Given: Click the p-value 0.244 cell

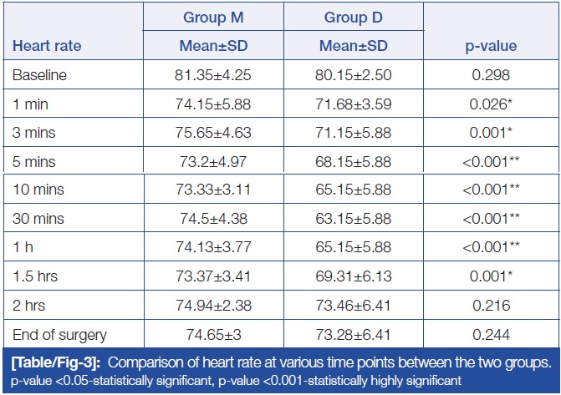Looking at the screenshot, I should coord(490,336).
